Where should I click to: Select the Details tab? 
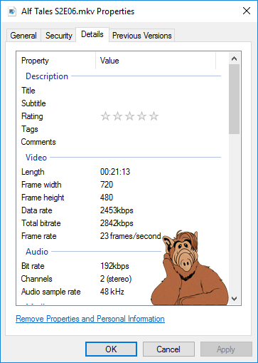click(x=92, y=34)
